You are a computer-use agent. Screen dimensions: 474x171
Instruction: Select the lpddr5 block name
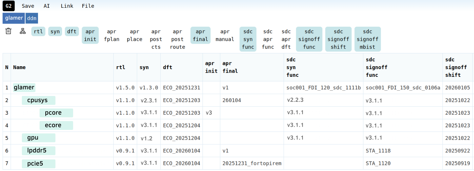coord(37,151)
